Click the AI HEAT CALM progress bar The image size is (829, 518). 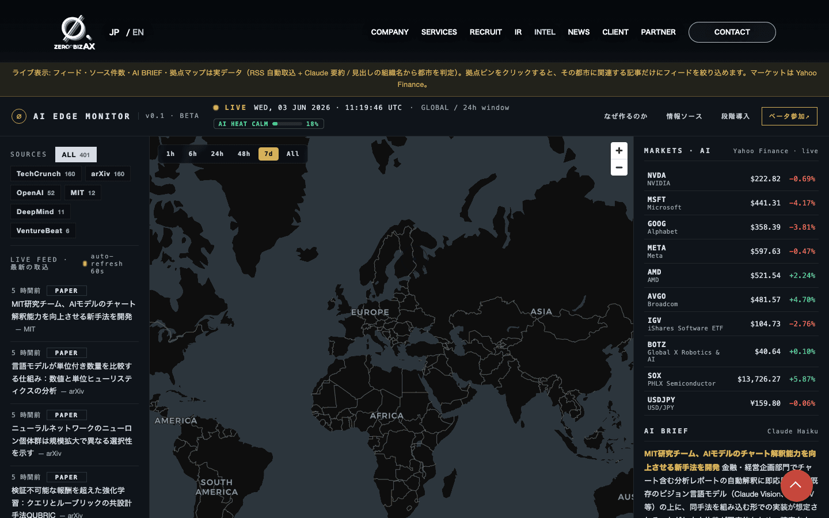point(287,124)
